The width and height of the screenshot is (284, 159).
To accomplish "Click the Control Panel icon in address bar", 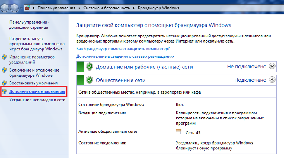I will (x=27, y=8).
